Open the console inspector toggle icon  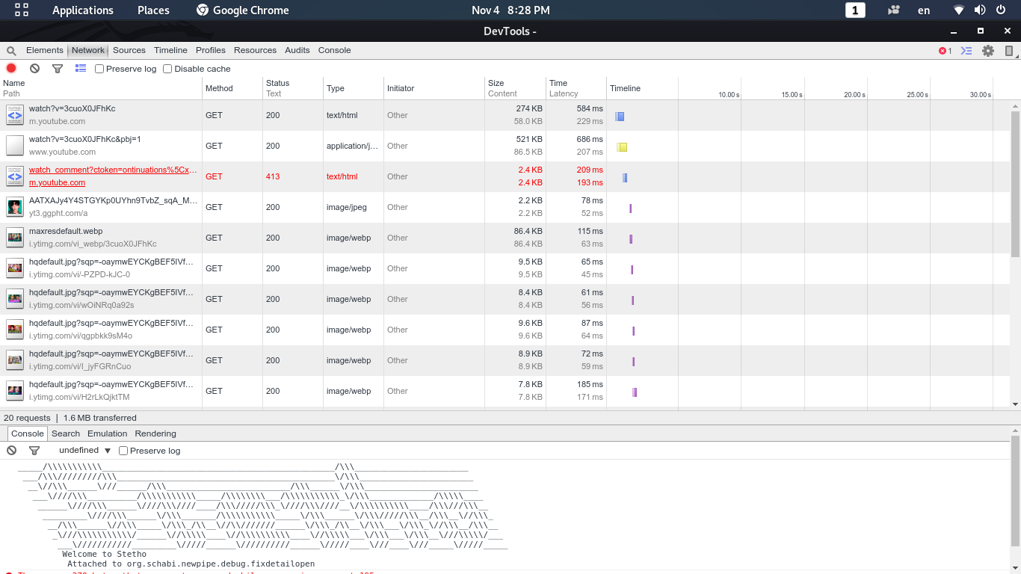(x=966, y=50)
